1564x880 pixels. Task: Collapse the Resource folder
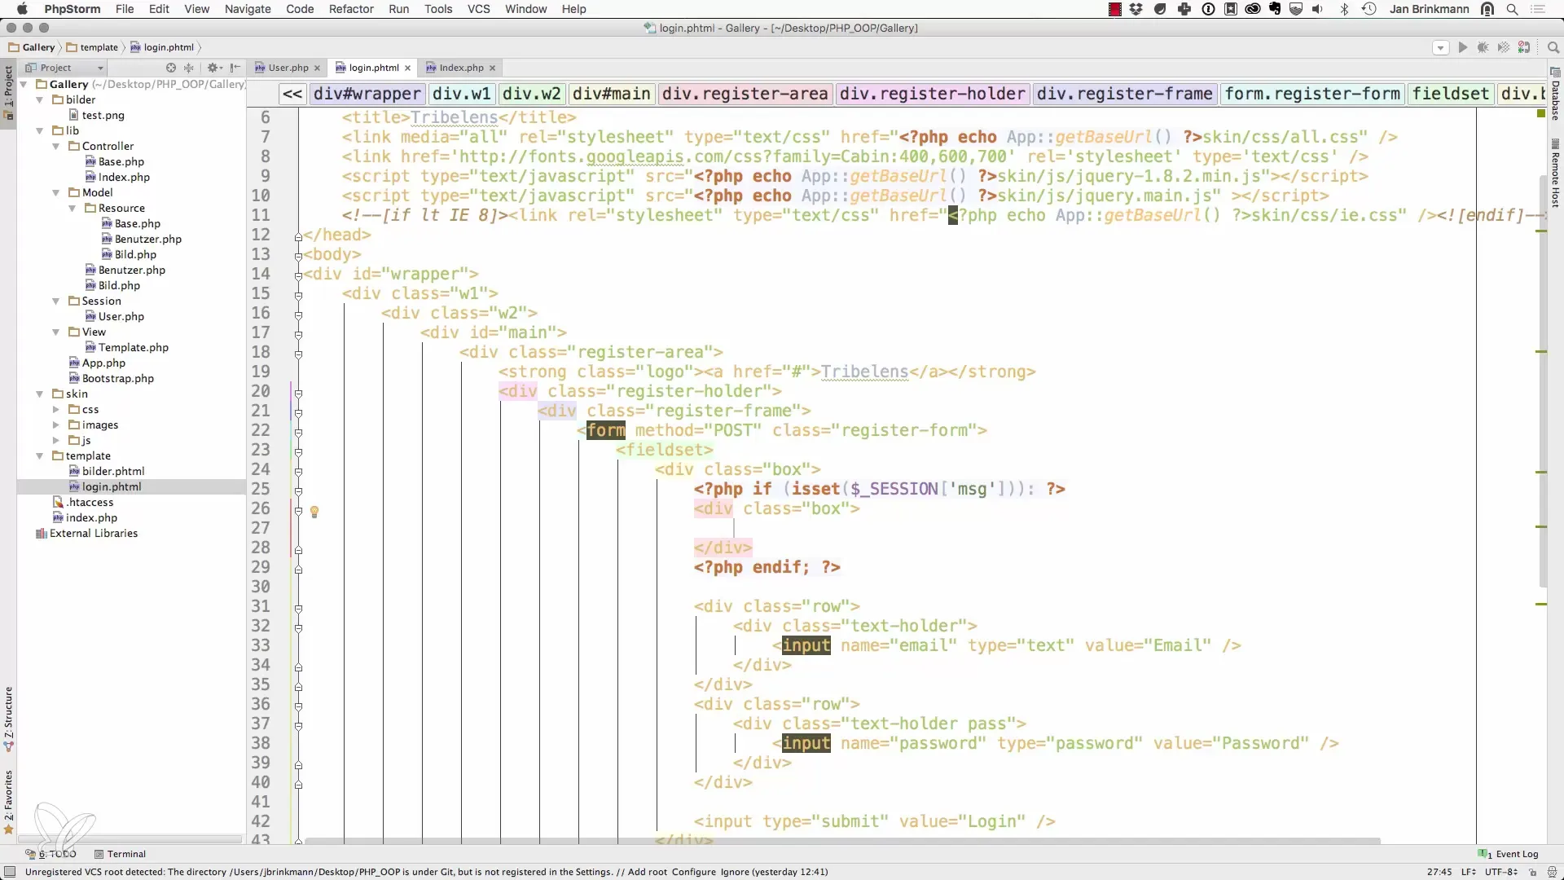72,208
